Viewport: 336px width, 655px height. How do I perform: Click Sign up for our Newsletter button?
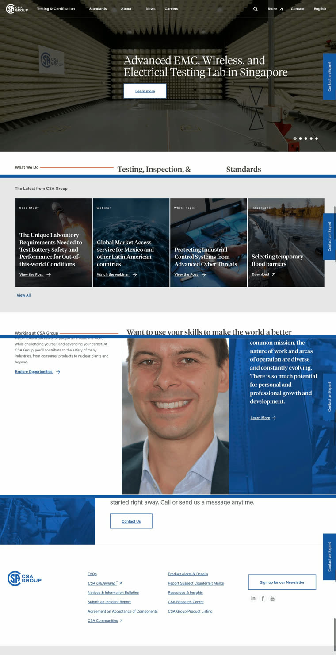pos(282,582)
